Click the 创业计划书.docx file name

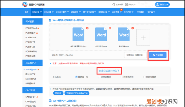(x=101, y=46)
